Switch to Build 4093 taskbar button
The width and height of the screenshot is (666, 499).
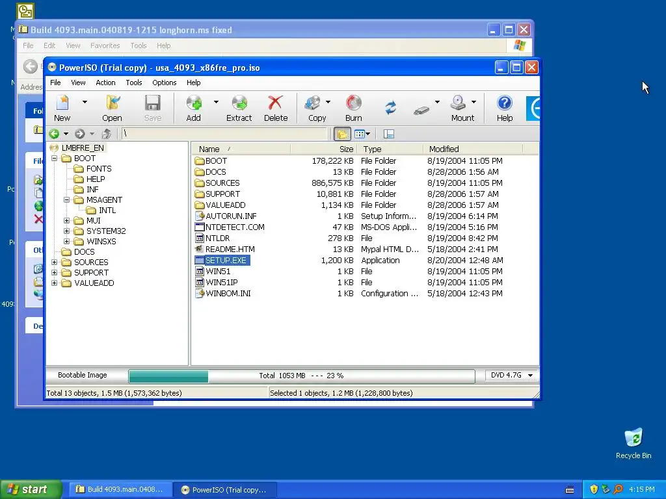[x=120, y=490]
